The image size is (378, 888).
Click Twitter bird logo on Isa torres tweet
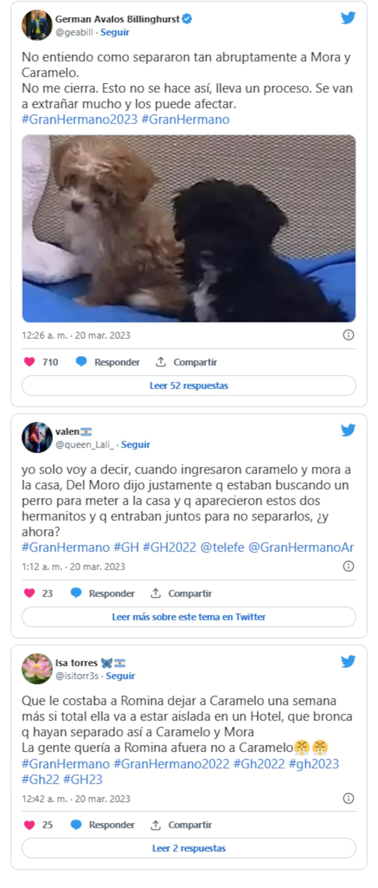point(348,661)
